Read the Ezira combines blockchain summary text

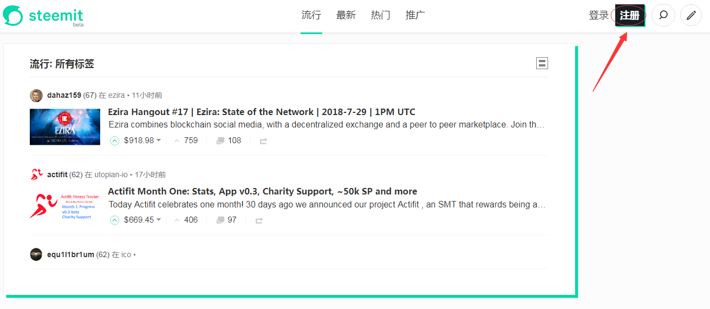pyautogui.click(x=327, y=125)
